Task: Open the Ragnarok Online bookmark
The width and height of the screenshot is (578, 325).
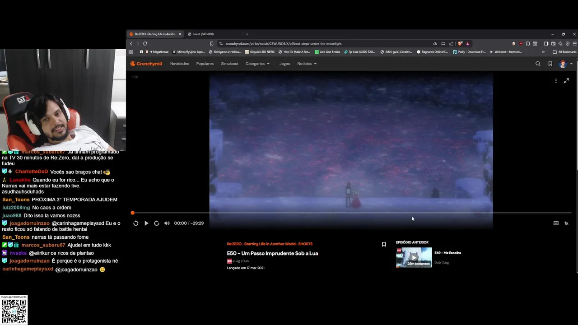Action: point(433,52)
